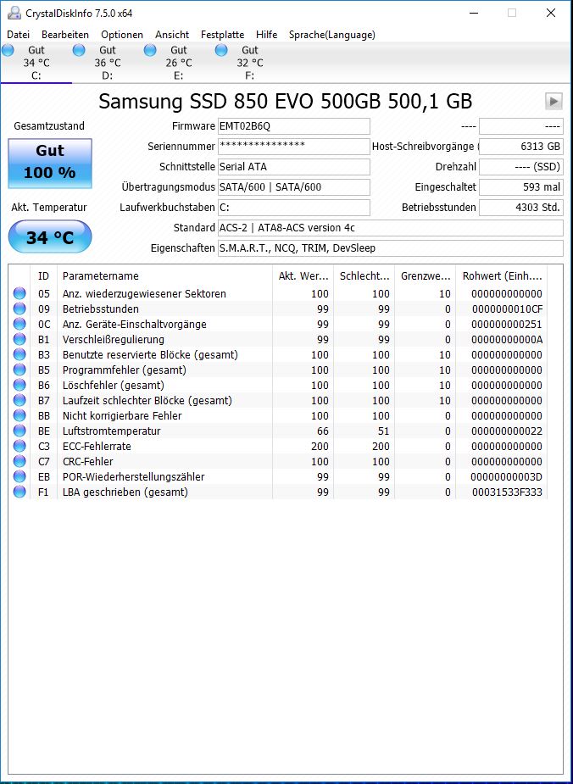The height and width of the screenshot is (784, 573).
Task: Click status orb for row B7
Action: click(x=19, y=401)
